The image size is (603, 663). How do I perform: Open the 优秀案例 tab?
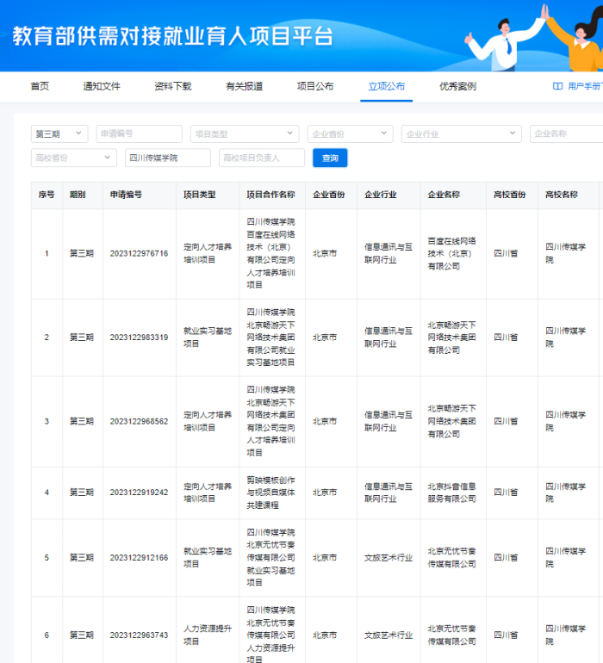point(457,86)
